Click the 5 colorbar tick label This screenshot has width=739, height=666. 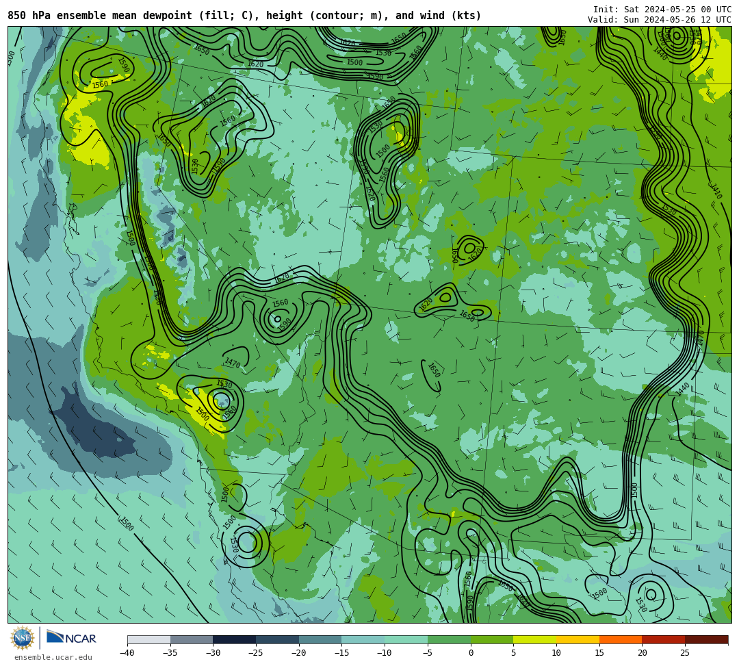(513, 653)
